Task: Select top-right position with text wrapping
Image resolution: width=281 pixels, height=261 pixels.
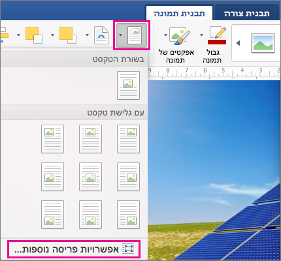Action: [x=128, y=139]
